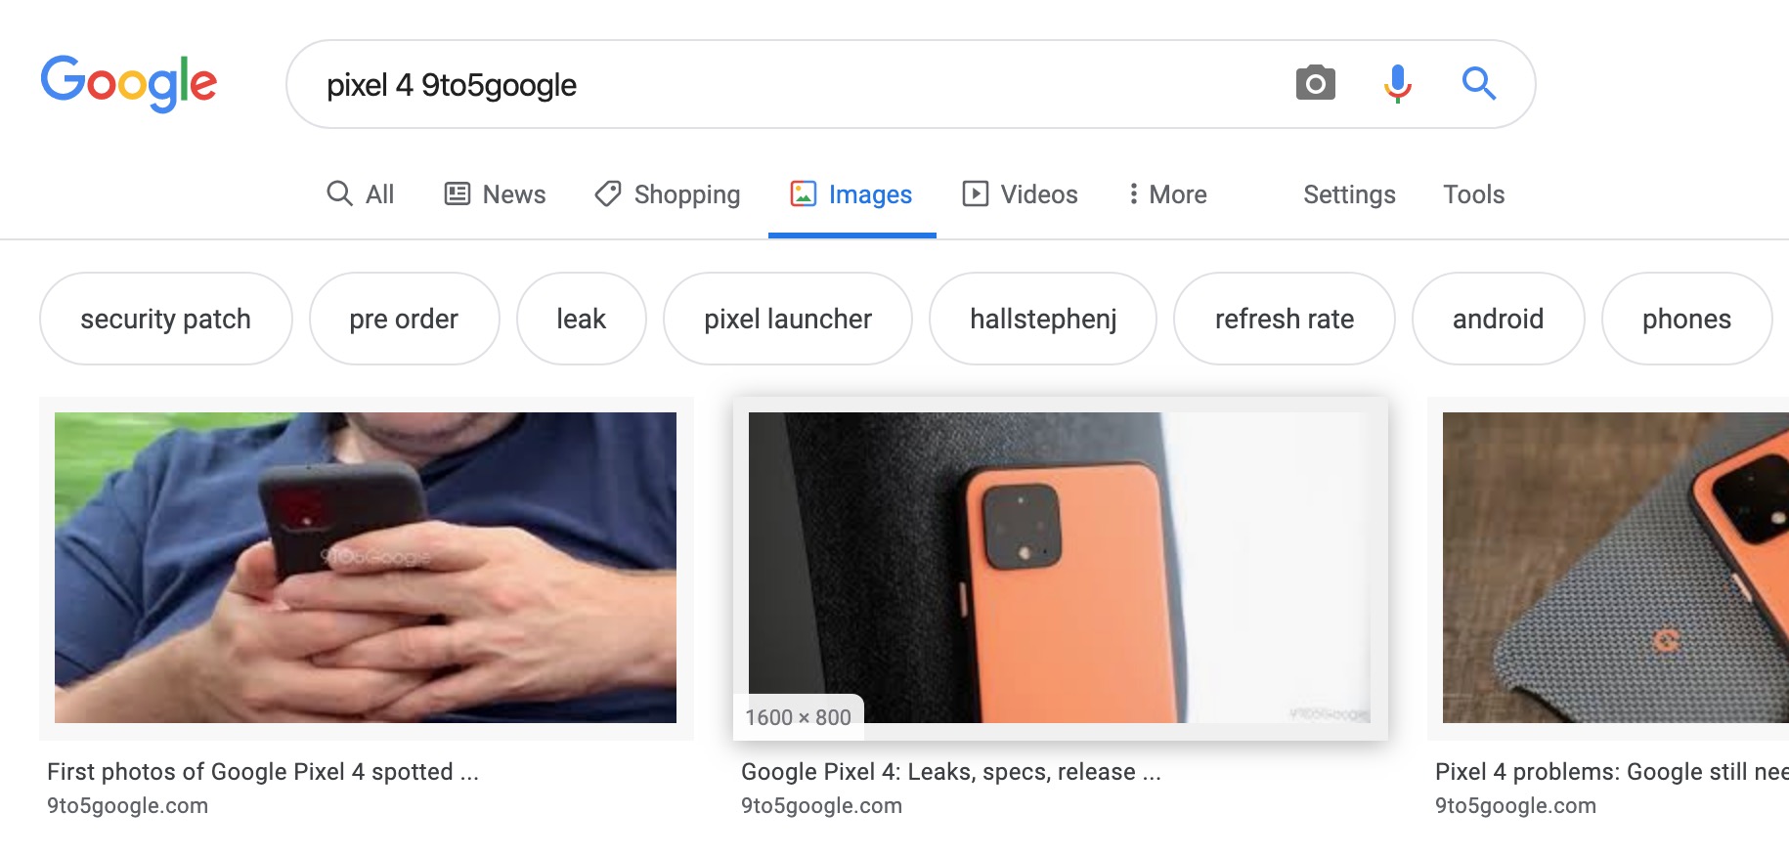Enable the 'pre order' filter chip
Screen dimensions: 1789x856
(404, 319)
